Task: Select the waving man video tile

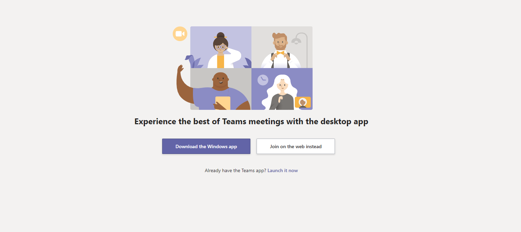Action: pyautogui.click(x=221, y=89)
